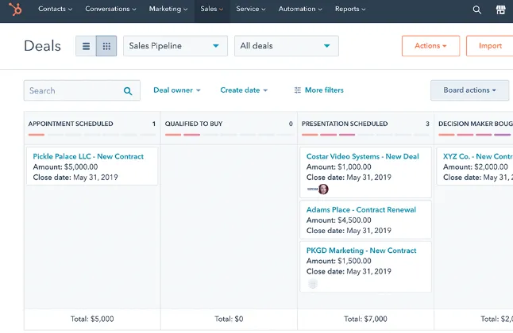
Task: Open the Board actions dropdown
Action: pyautogui.click(x=469, y=90)
